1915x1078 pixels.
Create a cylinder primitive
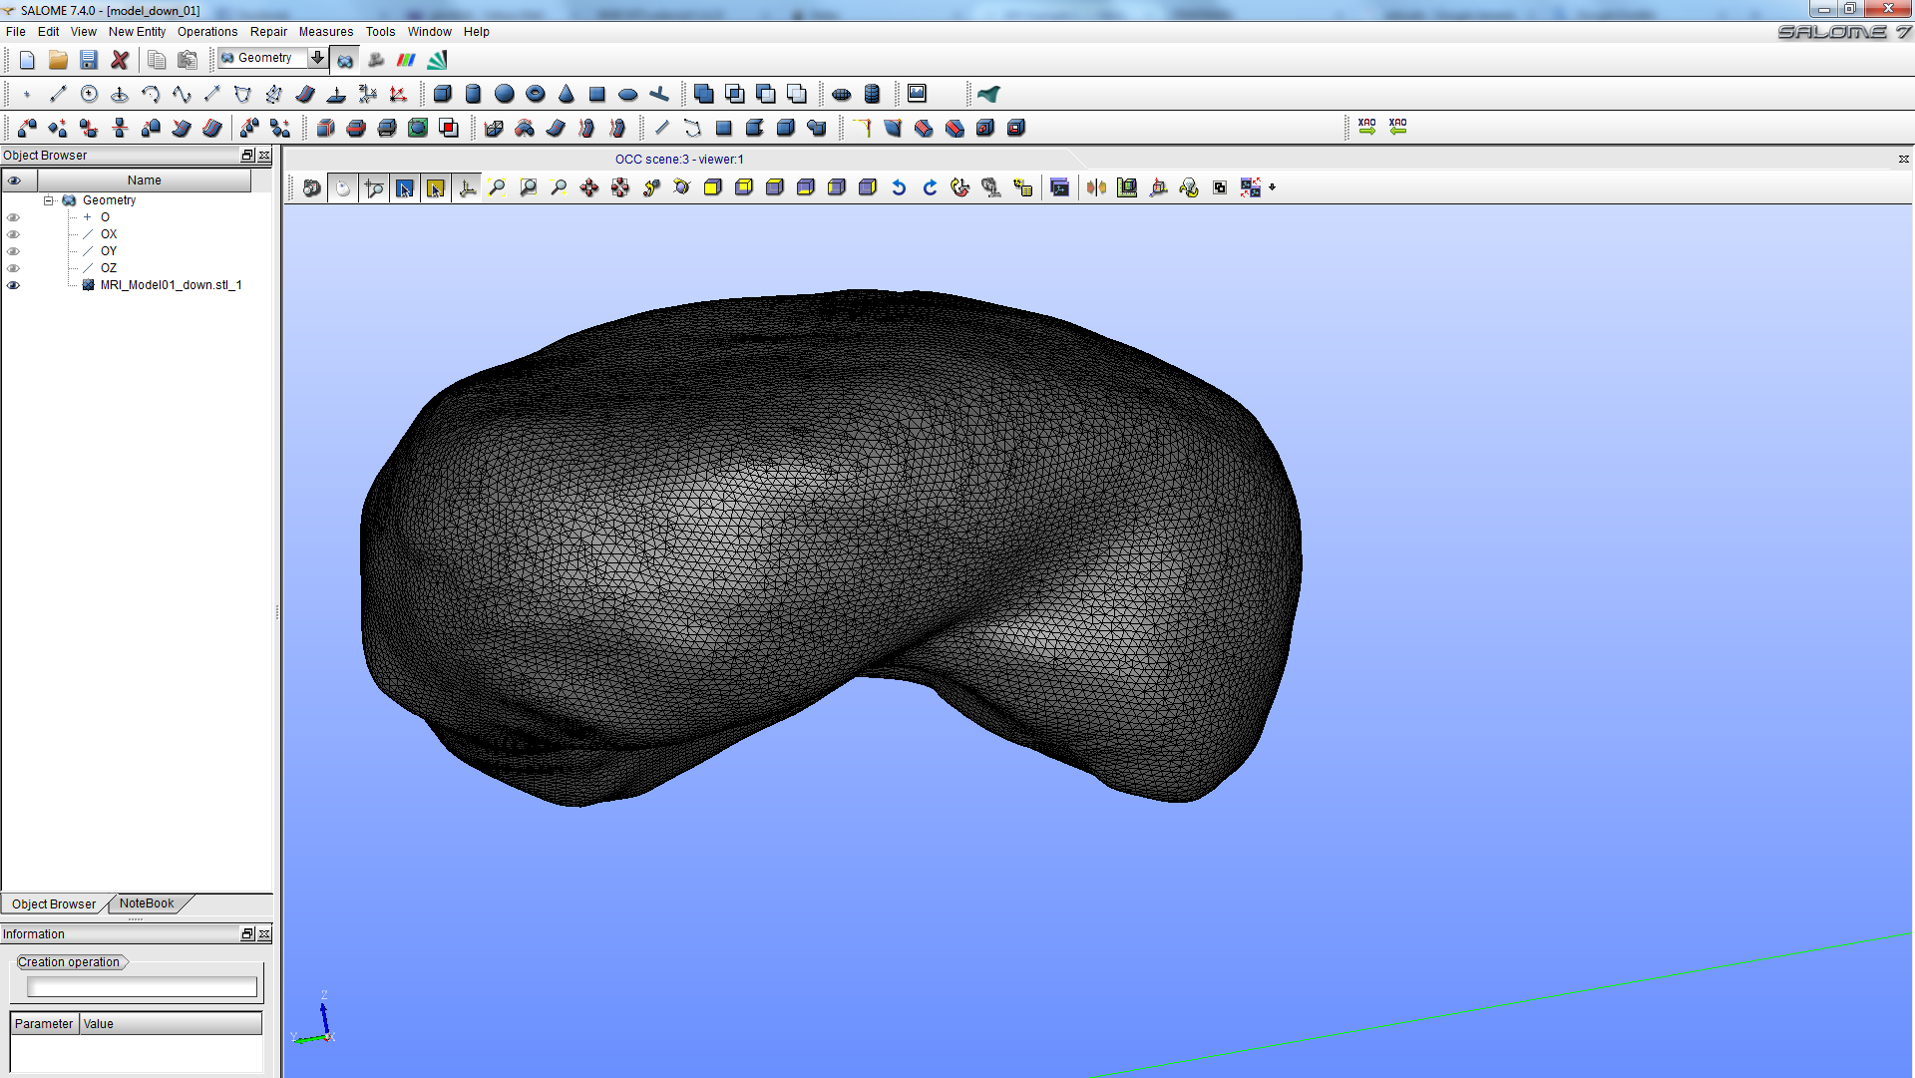(x=474, y=94)
